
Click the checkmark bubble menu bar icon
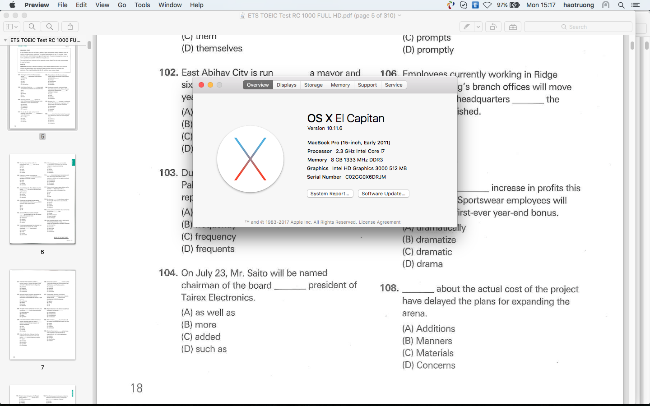[x=464, y=5]
